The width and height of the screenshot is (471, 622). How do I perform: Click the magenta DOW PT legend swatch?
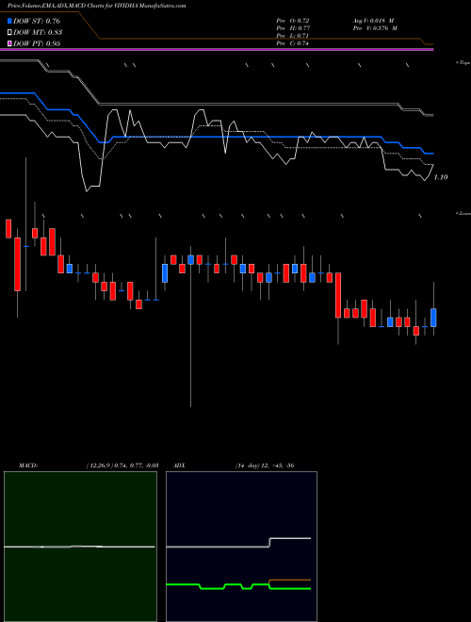(9, 43)
